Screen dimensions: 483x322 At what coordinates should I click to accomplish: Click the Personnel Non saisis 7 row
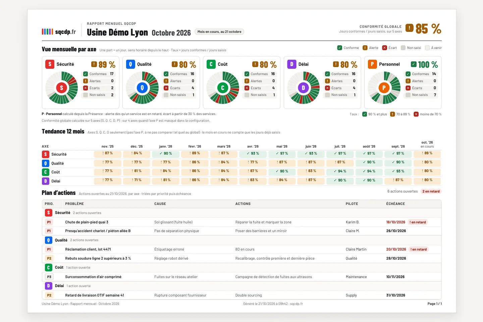(421, 95)
